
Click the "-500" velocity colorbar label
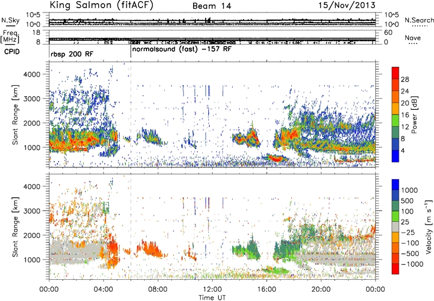coord(410,254)
